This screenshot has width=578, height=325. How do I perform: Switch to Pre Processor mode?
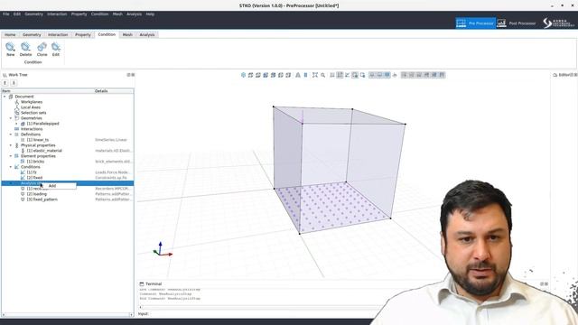tap(476, 23)
